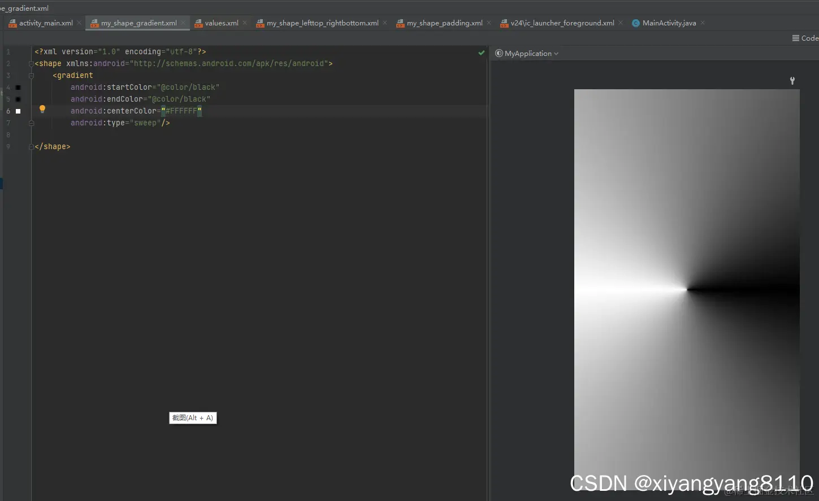The width and height of the screenshot is (819, 501).
Task: Click file icon on v24\ic_launcher_foreground.xml tab
Action: pyautogui.click(x=504, y=23)
